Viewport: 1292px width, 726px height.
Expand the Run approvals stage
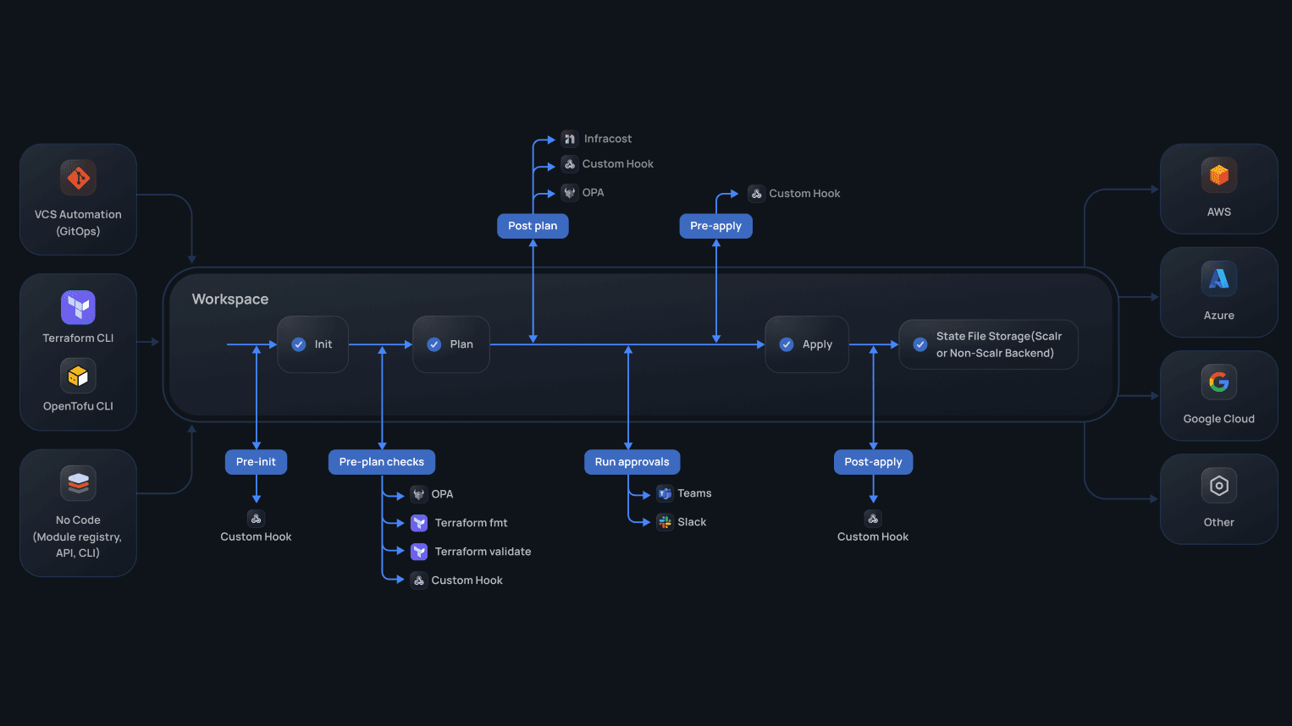tap(632, 461)
